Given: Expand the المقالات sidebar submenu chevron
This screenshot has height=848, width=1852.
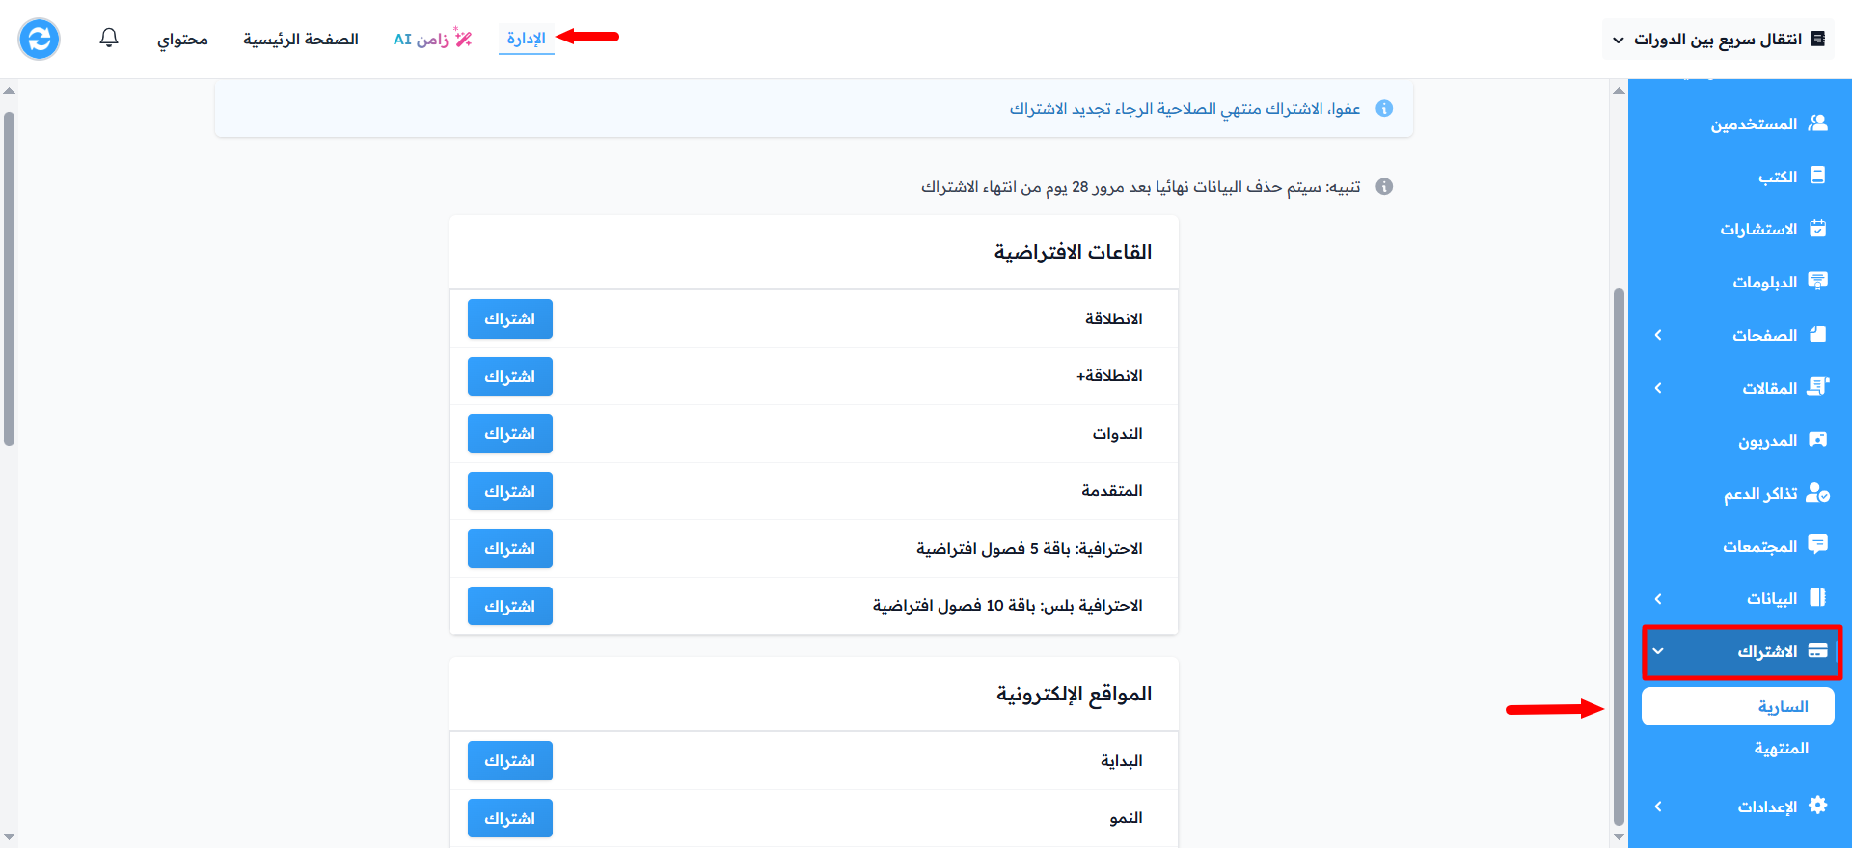Looking at the screenshot, I should point(1658,388).
